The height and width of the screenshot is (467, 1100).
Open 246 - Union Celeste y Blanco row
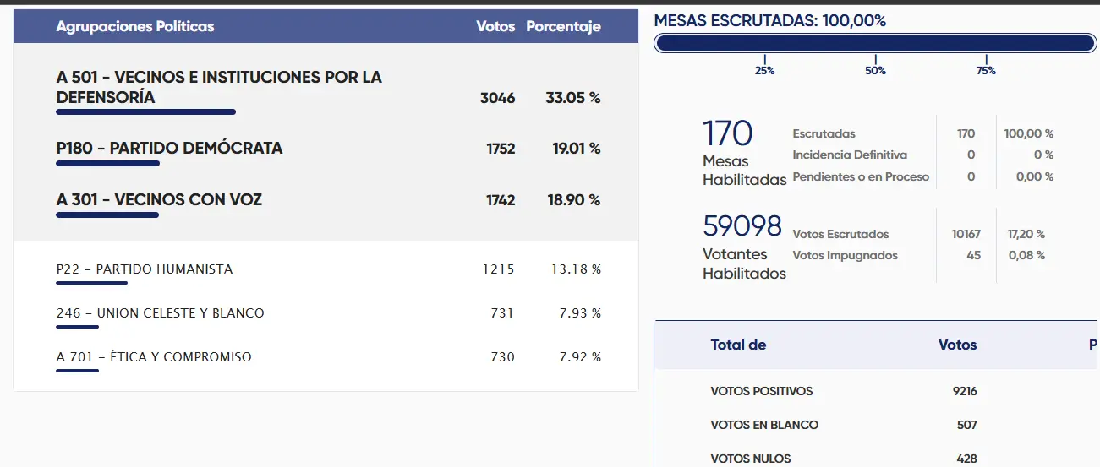[161, 313]
